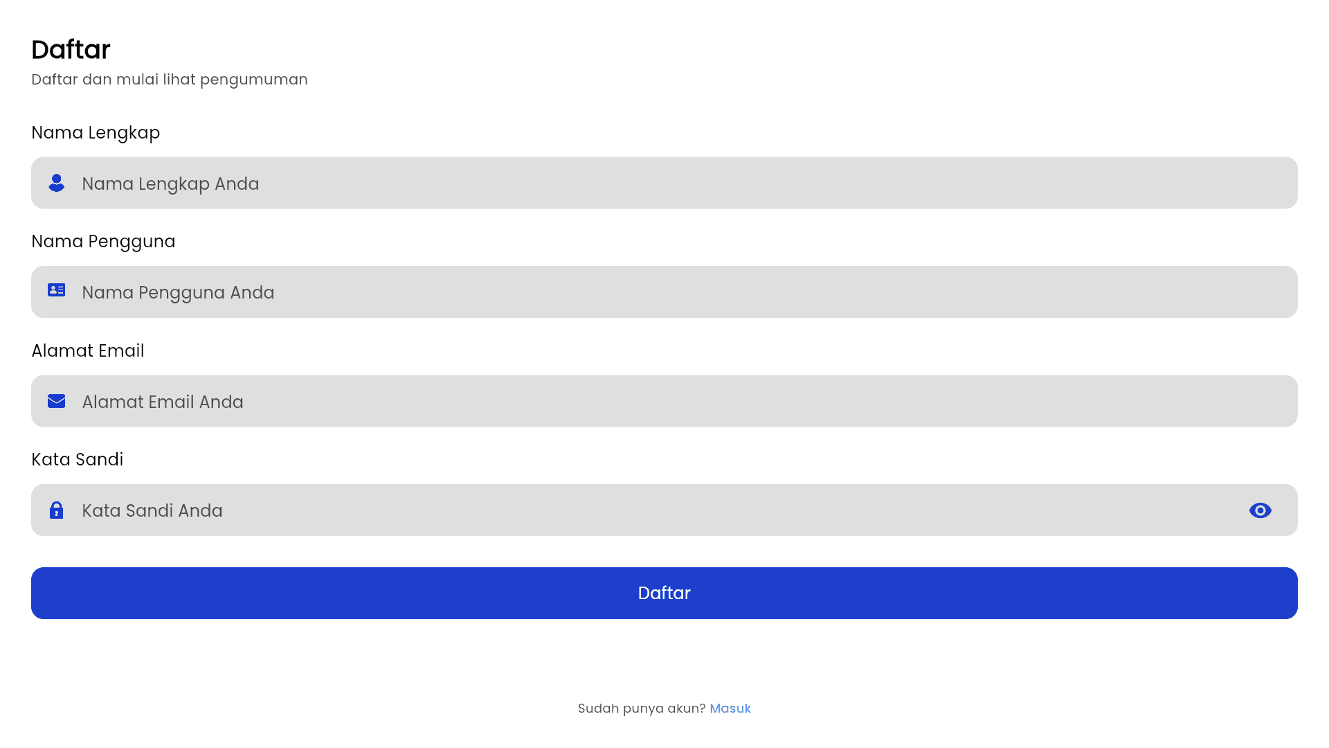1329x748 pixels.
Task: Focus the Nama Lengkap Anda input field
Action: coord(623,184)
